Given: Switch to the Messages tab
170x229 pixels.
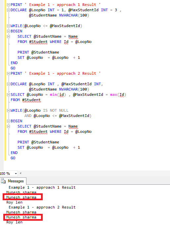Looking at the screenshot, I should (13, 181).
